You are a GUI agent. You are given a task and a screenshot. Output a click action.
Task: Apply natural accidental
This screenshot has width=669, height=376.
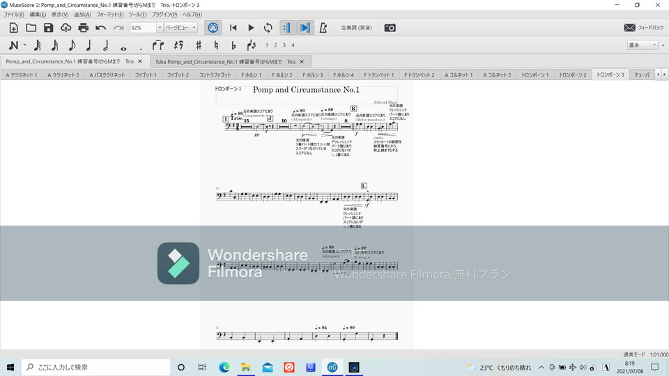point(216,45)
